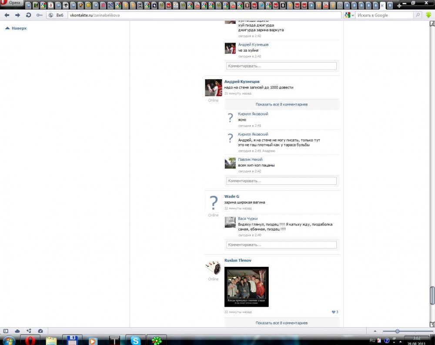435x345 pixels.
Task: Click the Opera Unite icon
Action: coord(29,331)
